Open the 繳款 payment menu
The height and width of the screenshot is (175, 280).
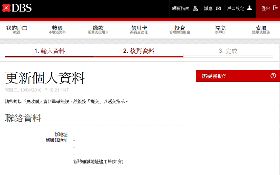[x=98, y=29]
